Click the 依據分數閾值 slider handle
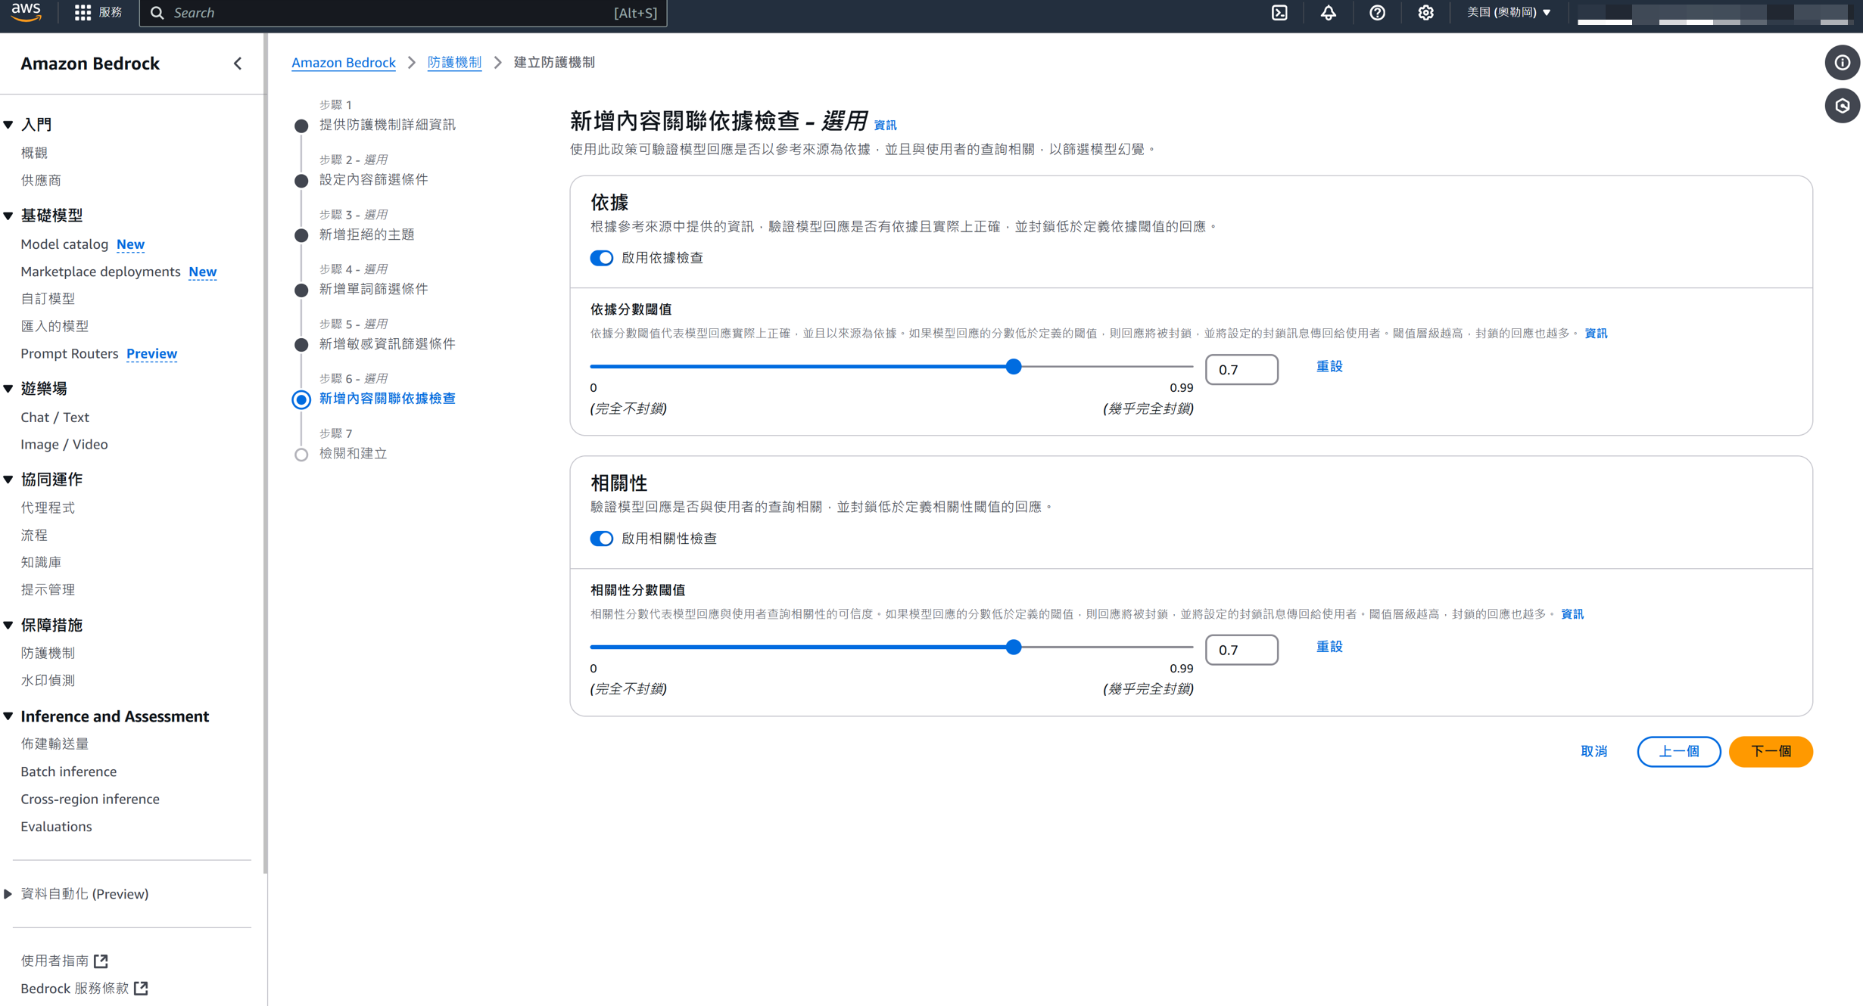The width and height of the screenshot is (1863, 1006). click(x=1014, y=367)
